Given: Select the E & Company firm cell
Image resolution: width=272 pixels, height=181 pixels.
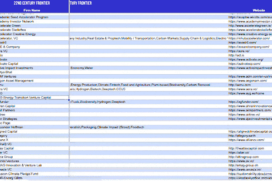Looking at the screenshot, I should point(34,47).
